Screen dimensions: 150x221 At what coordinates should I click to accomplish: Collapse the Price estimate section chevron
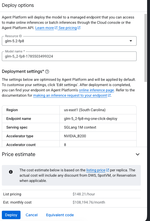tap(138, 154)
